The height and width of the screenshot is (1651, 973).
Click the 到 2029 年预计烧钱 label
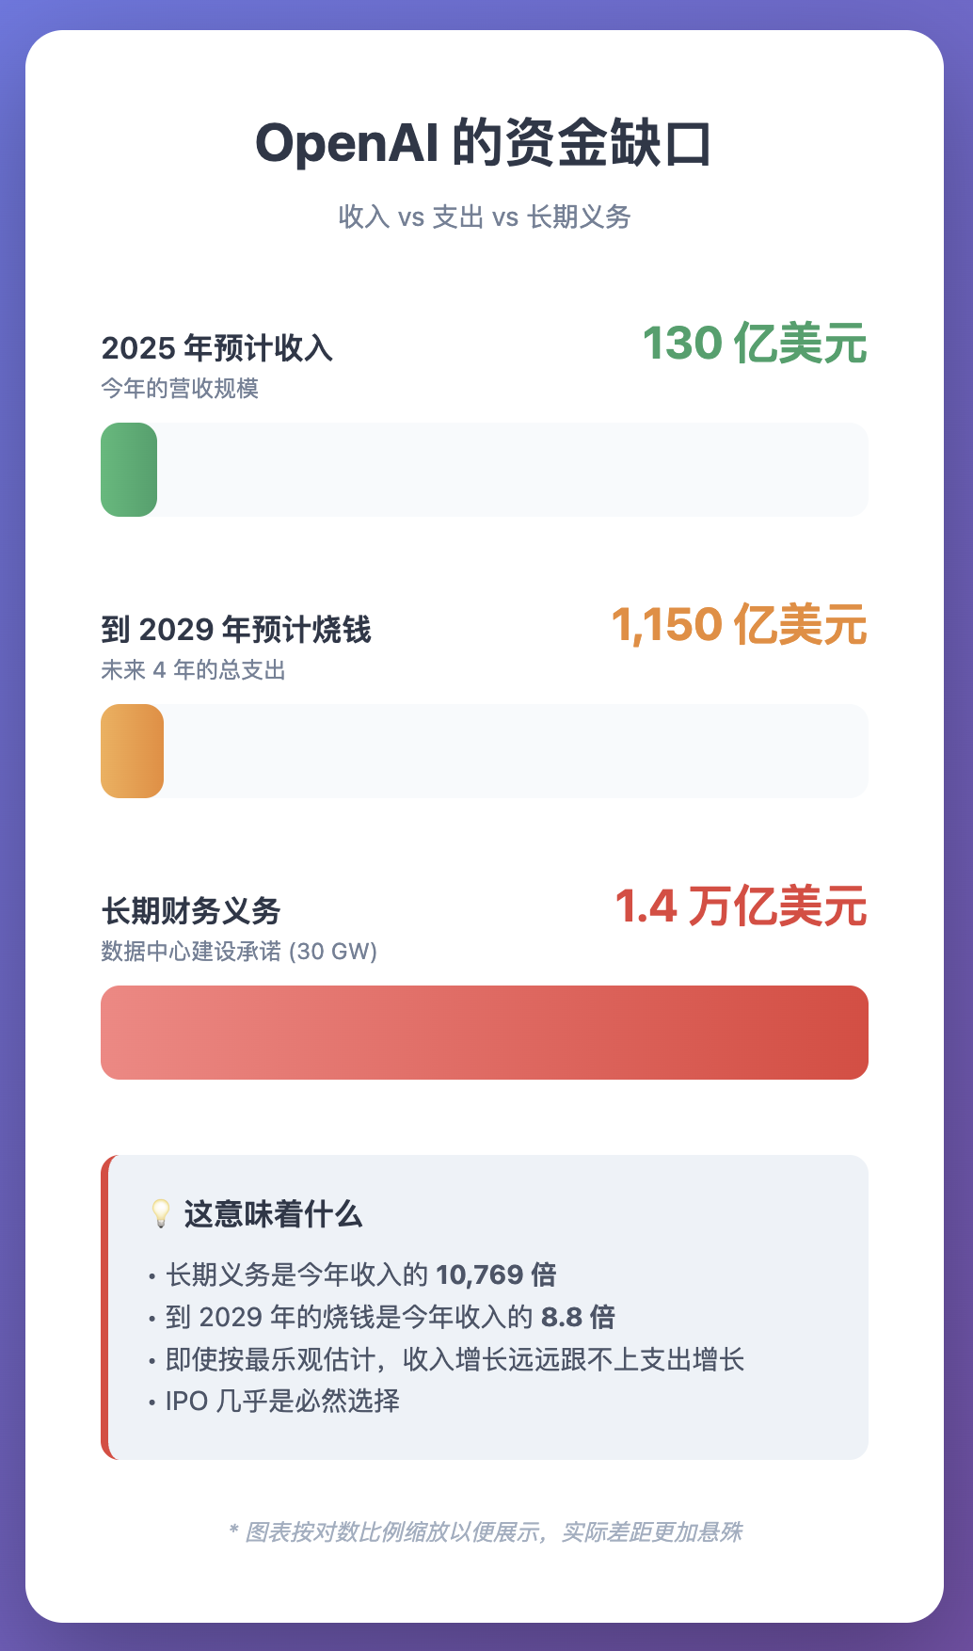tap(236, 630)
